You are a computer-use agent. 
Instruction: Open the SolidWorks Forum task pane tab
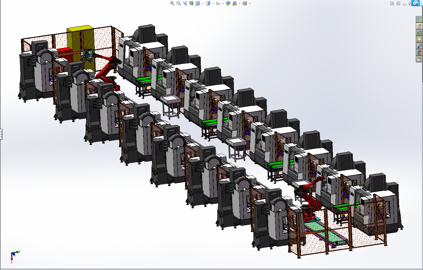[x=419, y=19]
